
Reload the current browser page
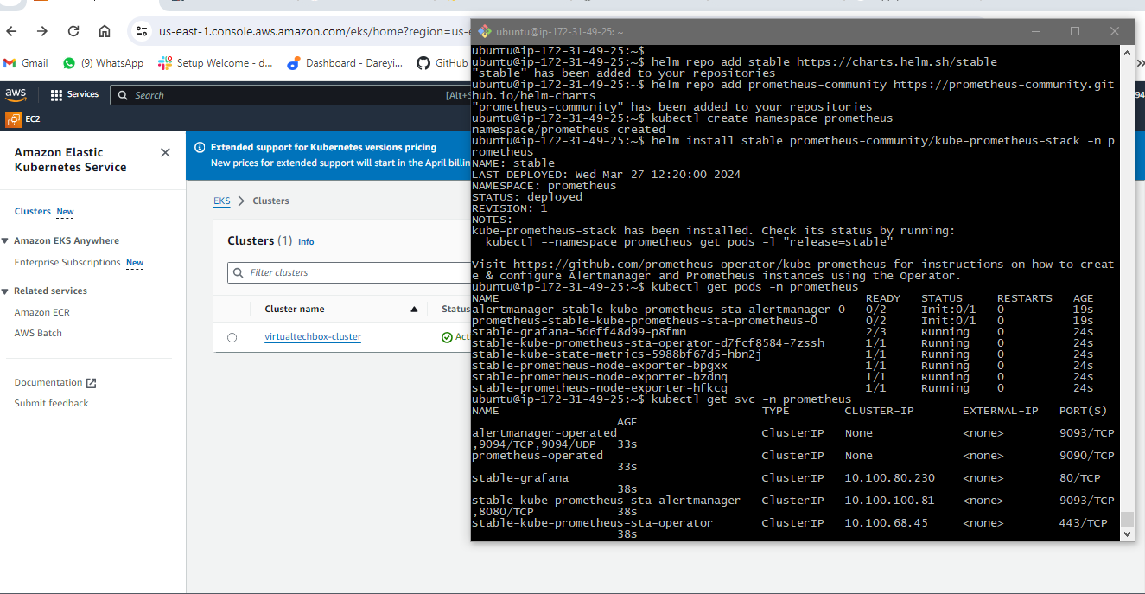(73, 31)
